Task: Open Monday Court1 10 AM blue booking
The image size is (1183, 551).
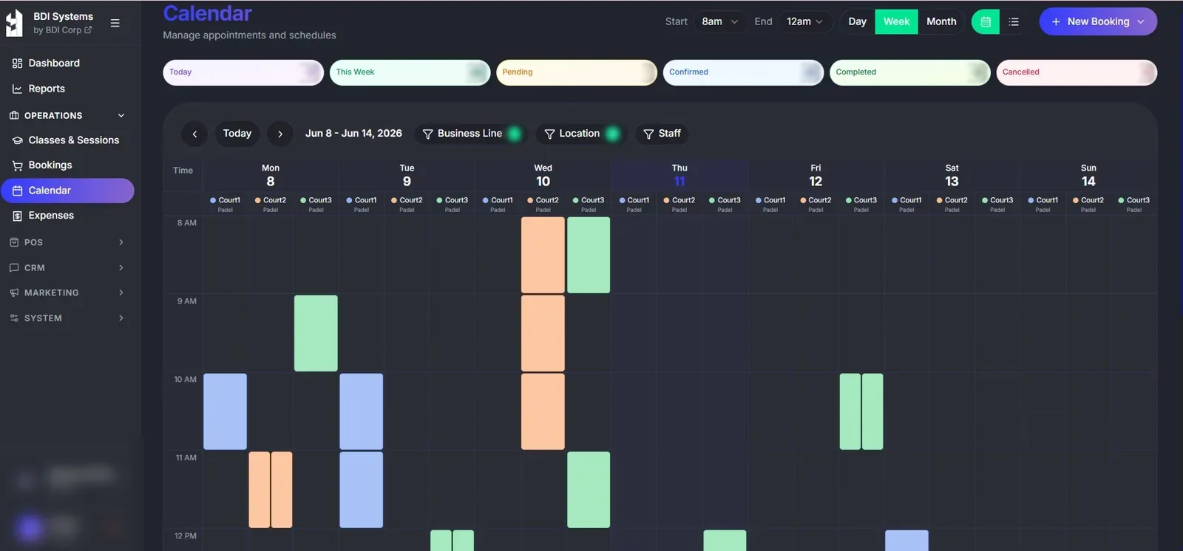Action: [x=226, y=411]
